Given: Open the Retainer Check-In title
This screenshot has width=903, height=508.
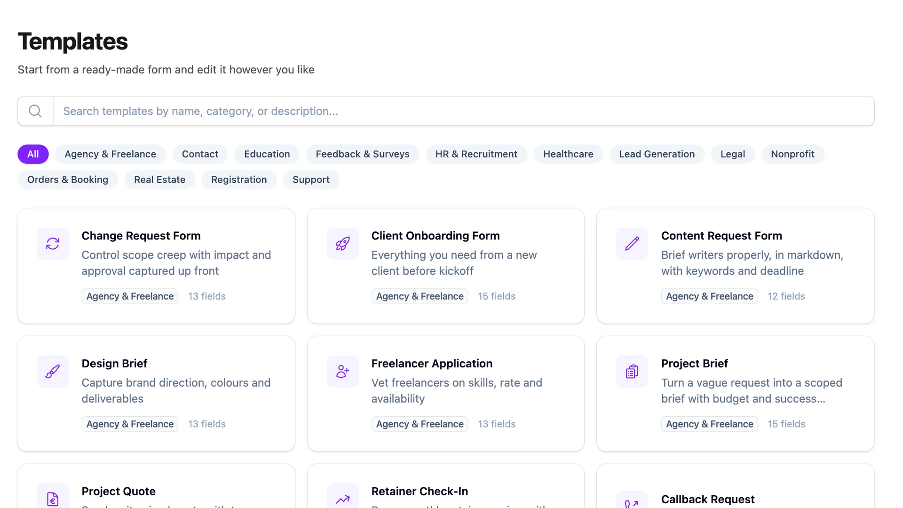Looking at the screenshot, I should coord(420,492).
